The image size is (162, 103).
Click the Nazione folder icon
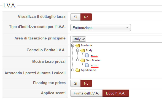[78, 45]
